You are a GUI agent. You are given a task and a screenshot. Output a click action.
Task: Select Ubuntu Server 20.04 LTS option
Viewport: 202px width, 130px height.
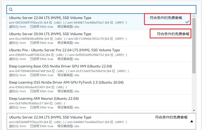(x=99, y=38)
